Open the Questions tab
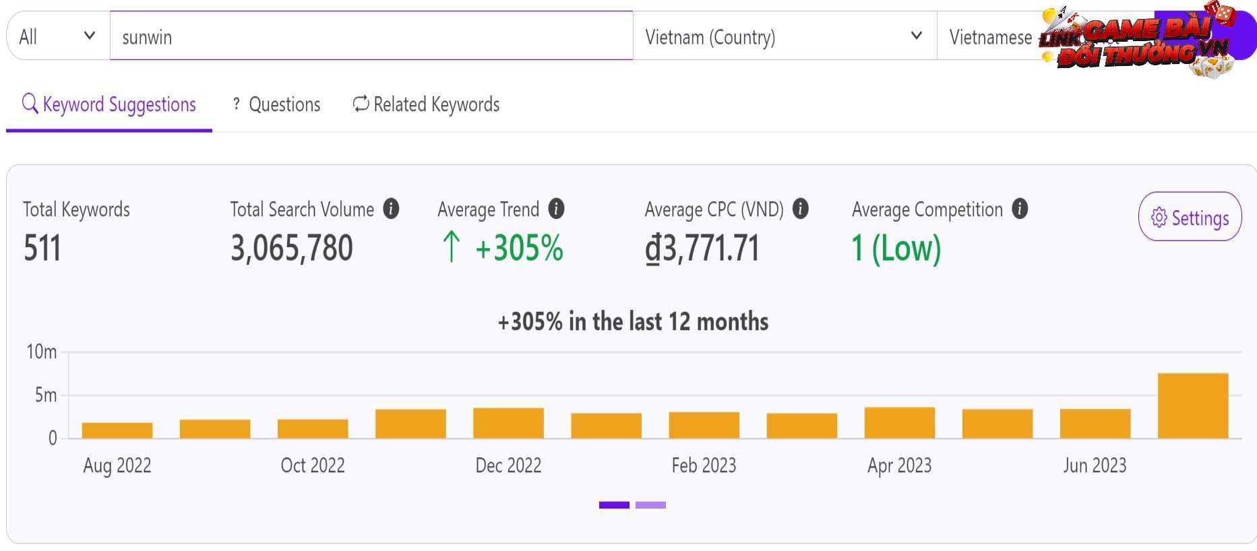This screenshot has height=551, width=1257. [276, 104]
